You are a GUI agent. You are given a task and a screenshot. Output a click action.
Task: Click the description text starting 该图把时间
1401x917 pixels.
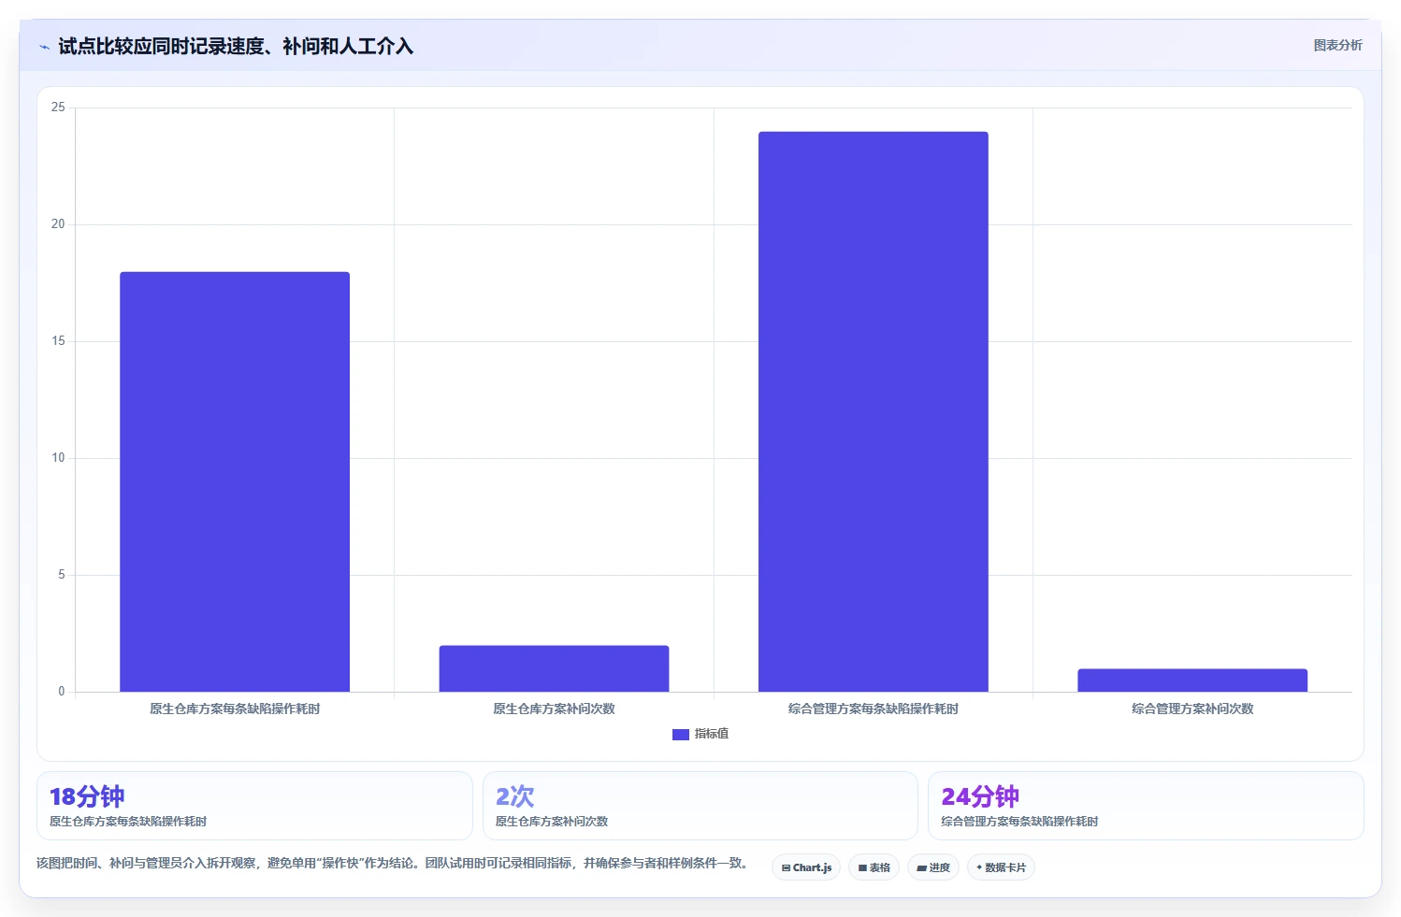[394, 863]
